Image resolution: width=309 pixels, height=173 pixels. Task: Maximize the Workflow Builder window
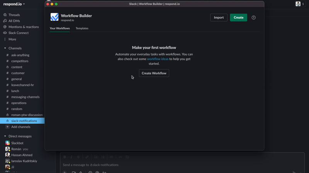click(x=56, y=4)
